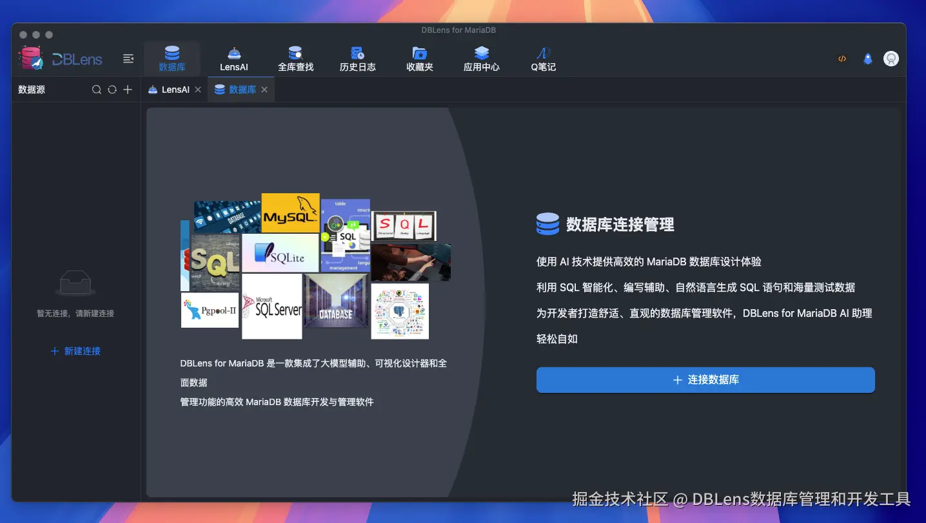The width and height of the screenshot is (926, 523).
Task: Close the 数据库 tab
Action: [x=264, y=90]
